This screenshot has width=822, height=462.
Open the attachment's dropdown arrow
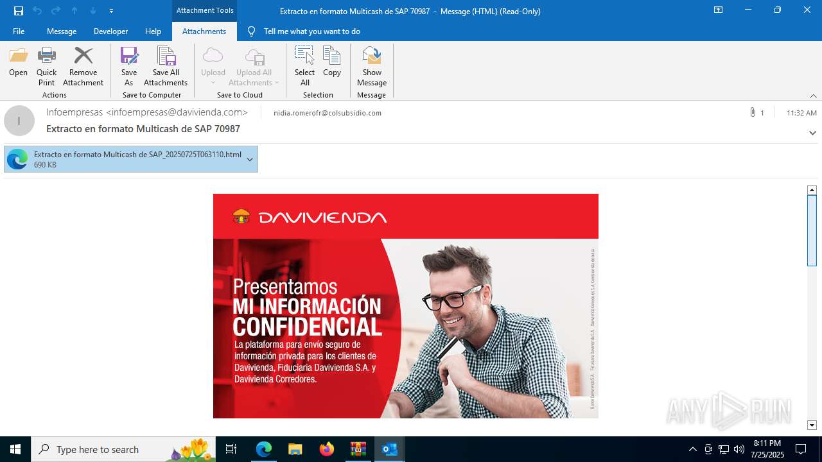[x=250, y=159]
